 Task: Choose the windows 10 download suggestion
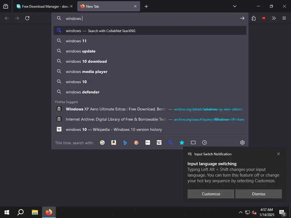tap(150, 61)
